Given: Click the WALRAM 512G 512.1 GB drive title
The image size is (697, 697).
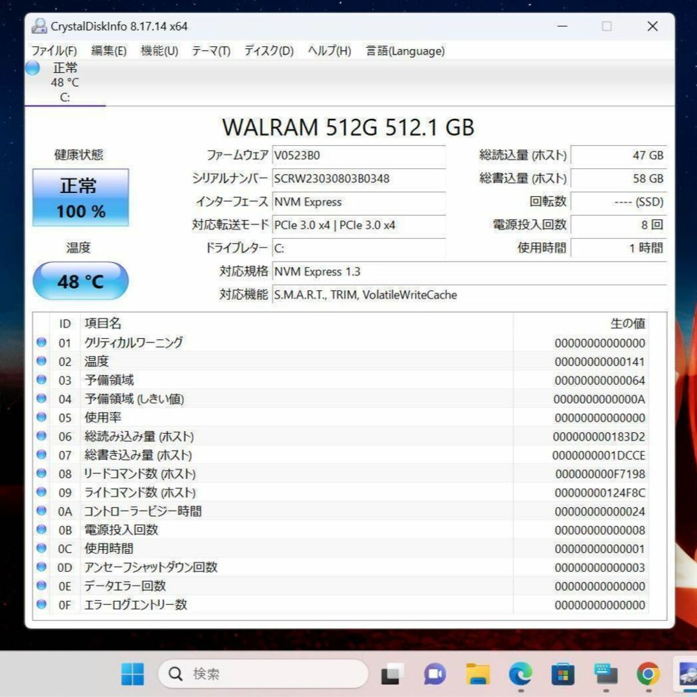Looking at the screenshot, I should click(x=348, y=128).
